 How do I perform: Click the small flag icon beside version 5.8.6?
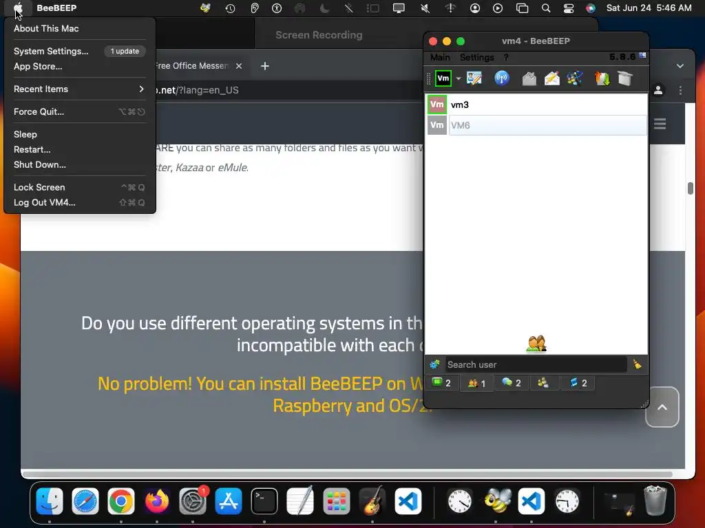tap(642, 56)
